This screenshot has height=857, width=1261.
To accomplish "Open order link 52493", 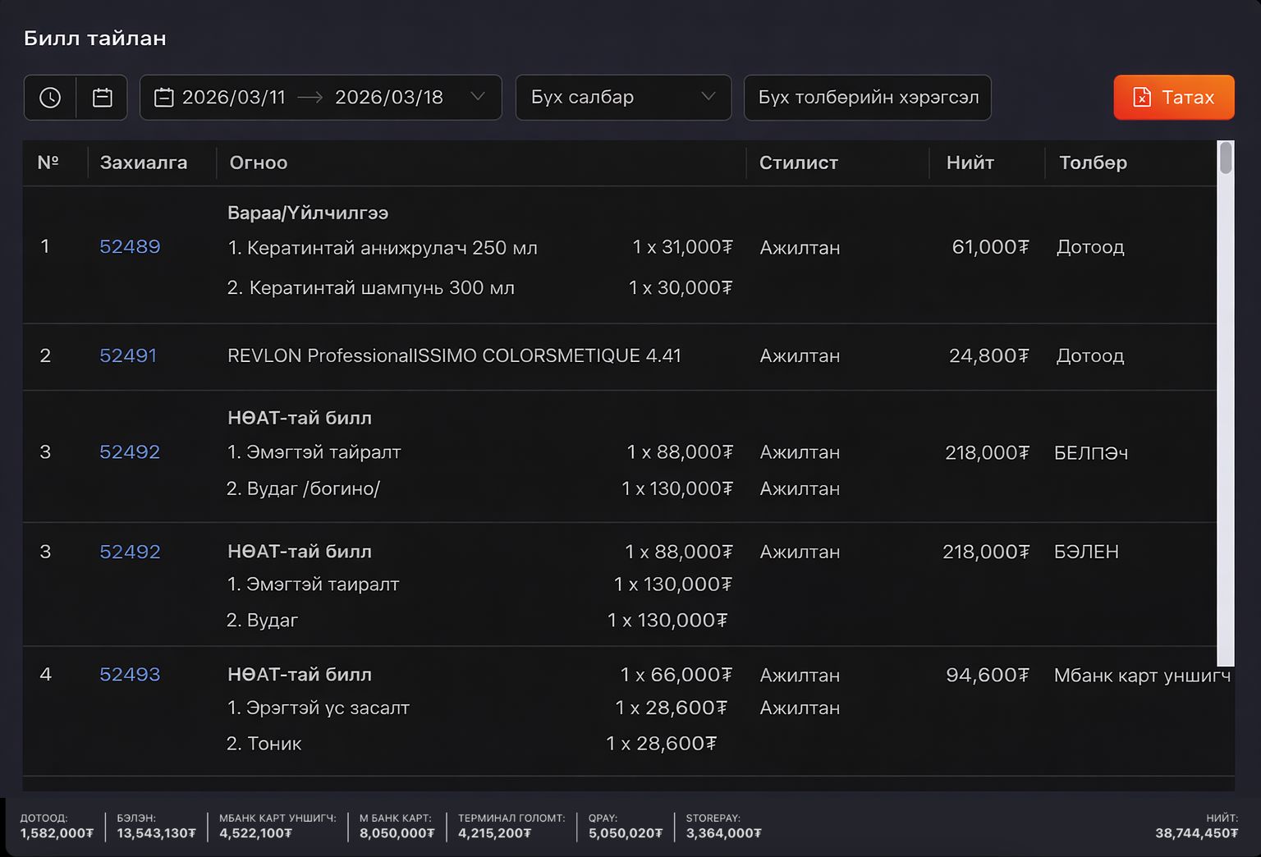I will [130, 675].
